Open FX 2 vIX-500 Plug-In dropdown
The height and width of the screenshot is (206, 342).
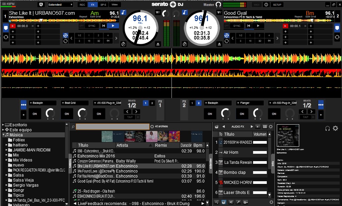click(x=282, y=103)
